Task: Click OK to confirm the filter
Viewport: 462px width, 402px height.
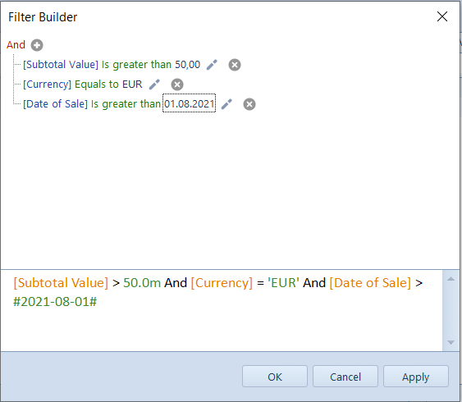Action: (275, 377)
